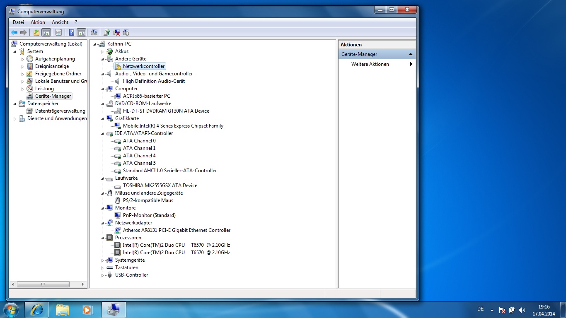
Task: Collapse the Netzwerkadapter category
Action: point(103,223)
